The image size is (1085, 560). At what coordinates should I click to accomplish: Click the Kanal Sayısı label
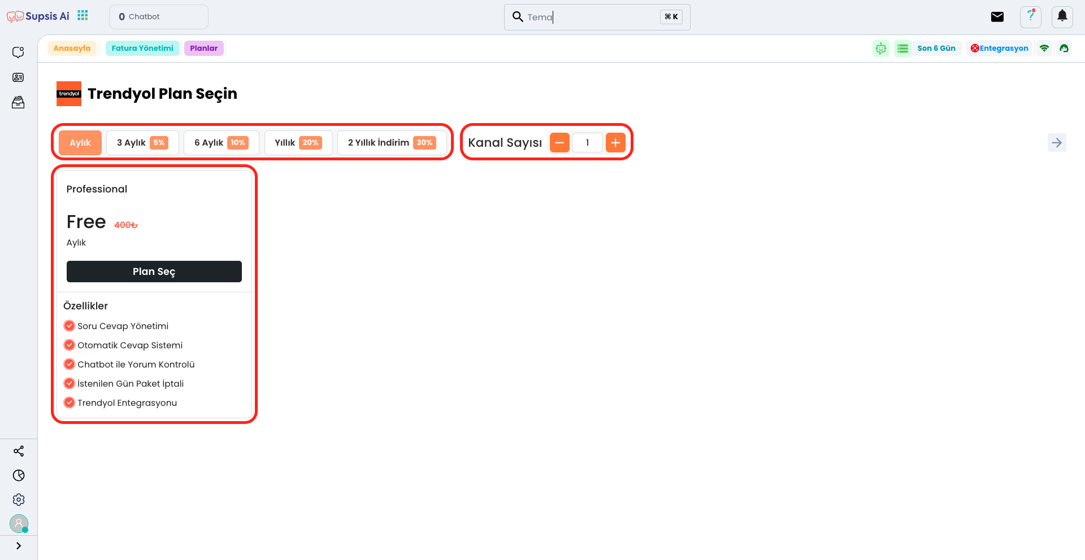(x=505, y=143)
